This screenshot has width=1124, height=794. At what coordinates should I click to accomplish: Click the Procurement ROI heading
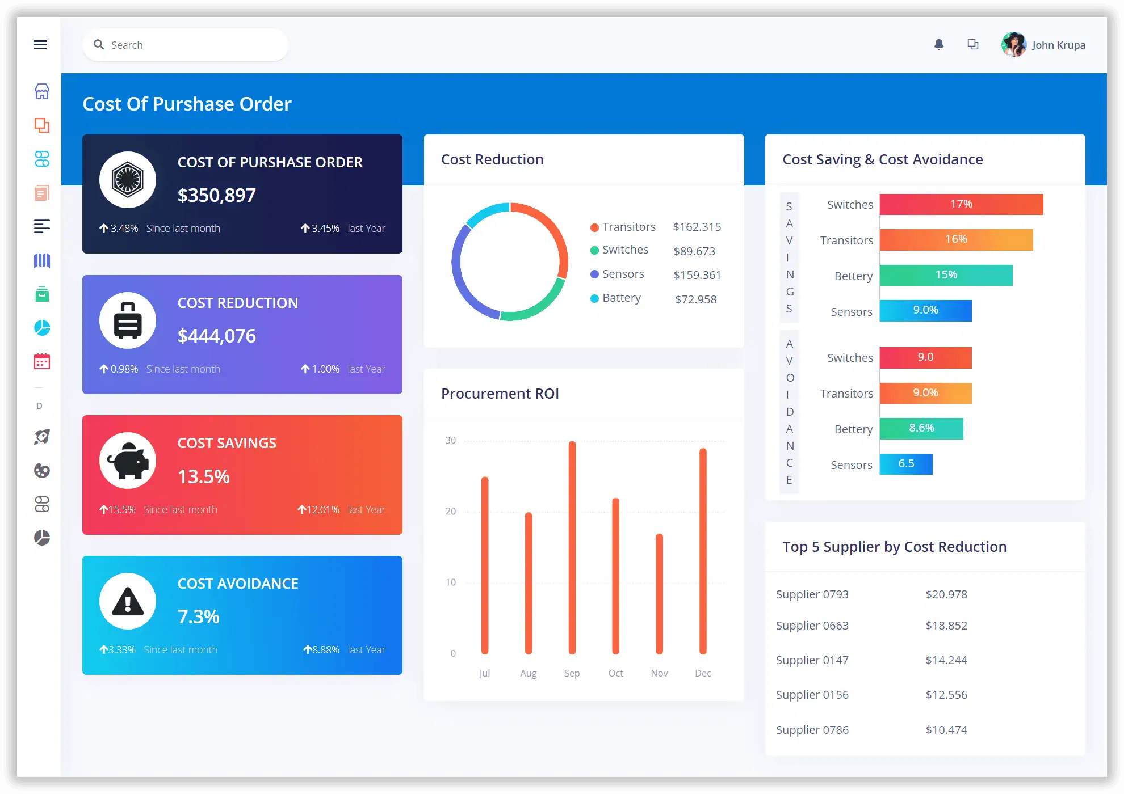click(500, 394)
